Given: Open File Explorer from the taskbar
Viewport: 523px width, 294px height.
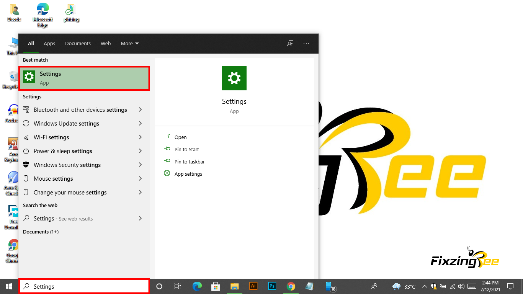Looking at the screenshot, I should tap(235, 286).
